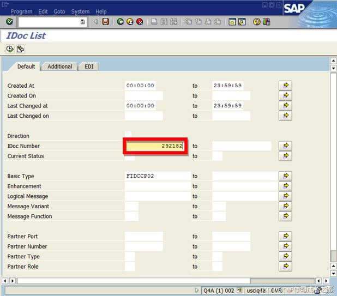Open the Goto menu
Screen dimensions: 337x296
[59, 11]
